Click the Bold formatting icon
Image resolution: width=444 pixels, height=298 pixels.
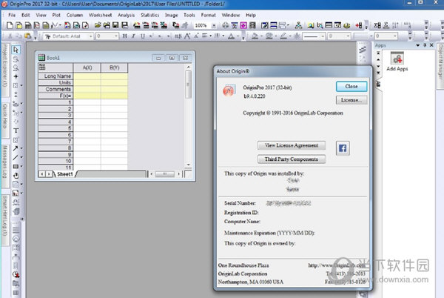tap(124, 35)
